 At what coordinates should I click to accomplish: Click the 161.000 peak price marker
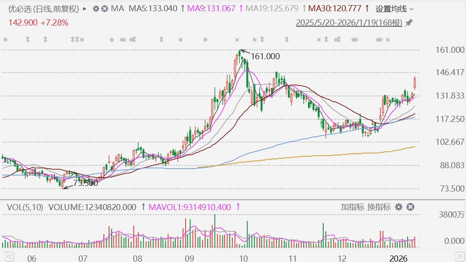(265, 56)
